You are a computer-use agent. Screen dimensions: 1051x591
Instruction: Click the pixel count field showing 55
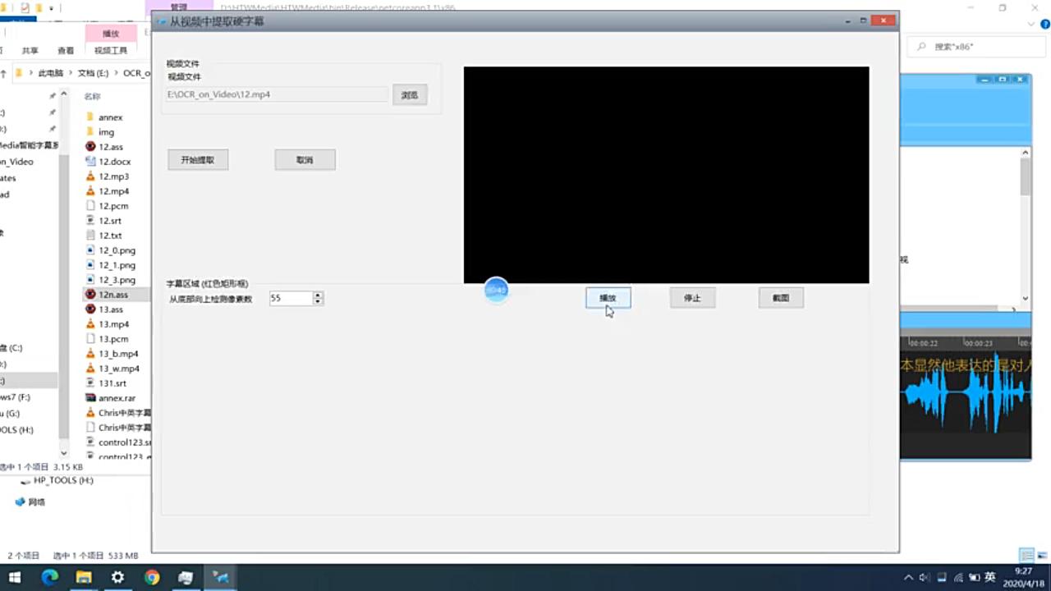291,299
